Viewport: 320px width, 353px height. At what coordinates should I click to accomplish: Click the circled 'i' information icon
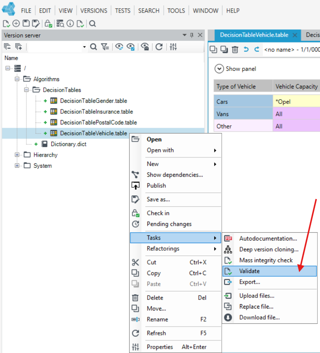pos(70,24)
